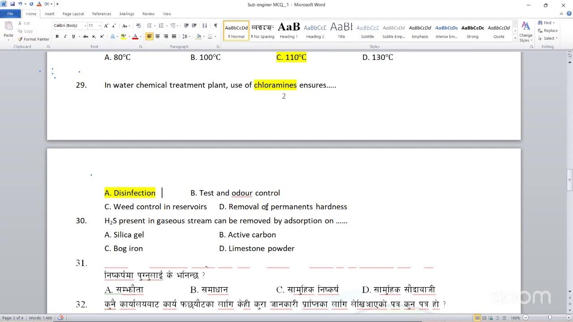Screen dimensions: 573x322
Task: Set justify alignment
Action: click(174, 36)
